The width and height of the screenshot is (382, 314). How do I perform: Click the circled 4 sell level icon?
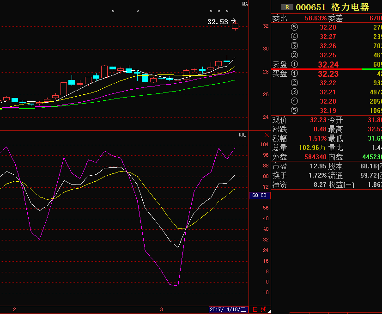[x=295, y=37]
